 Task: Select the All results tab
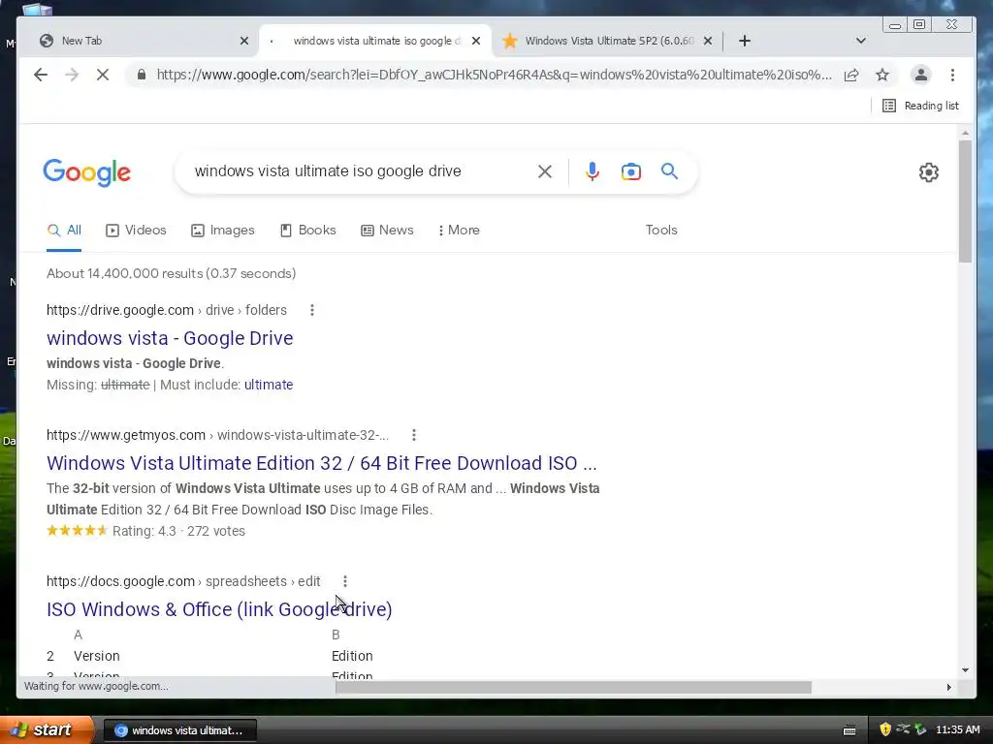pyautogui.click(x=64, y=231)
